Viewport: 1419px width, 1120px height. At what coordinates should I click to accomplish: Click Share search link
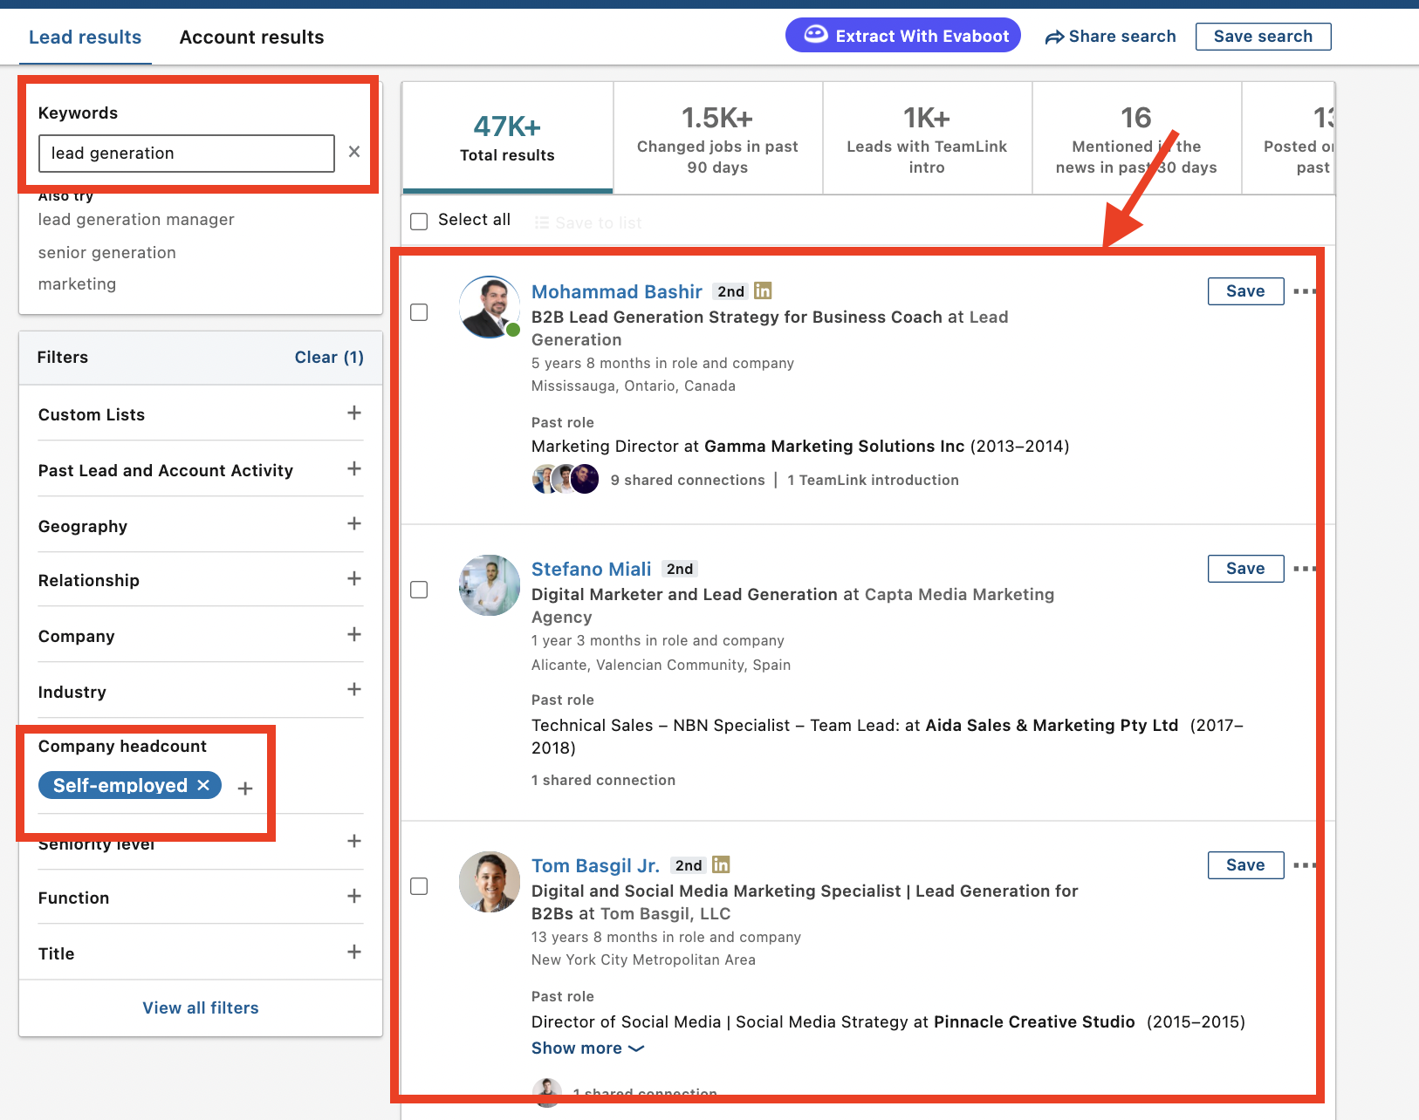1110,37
